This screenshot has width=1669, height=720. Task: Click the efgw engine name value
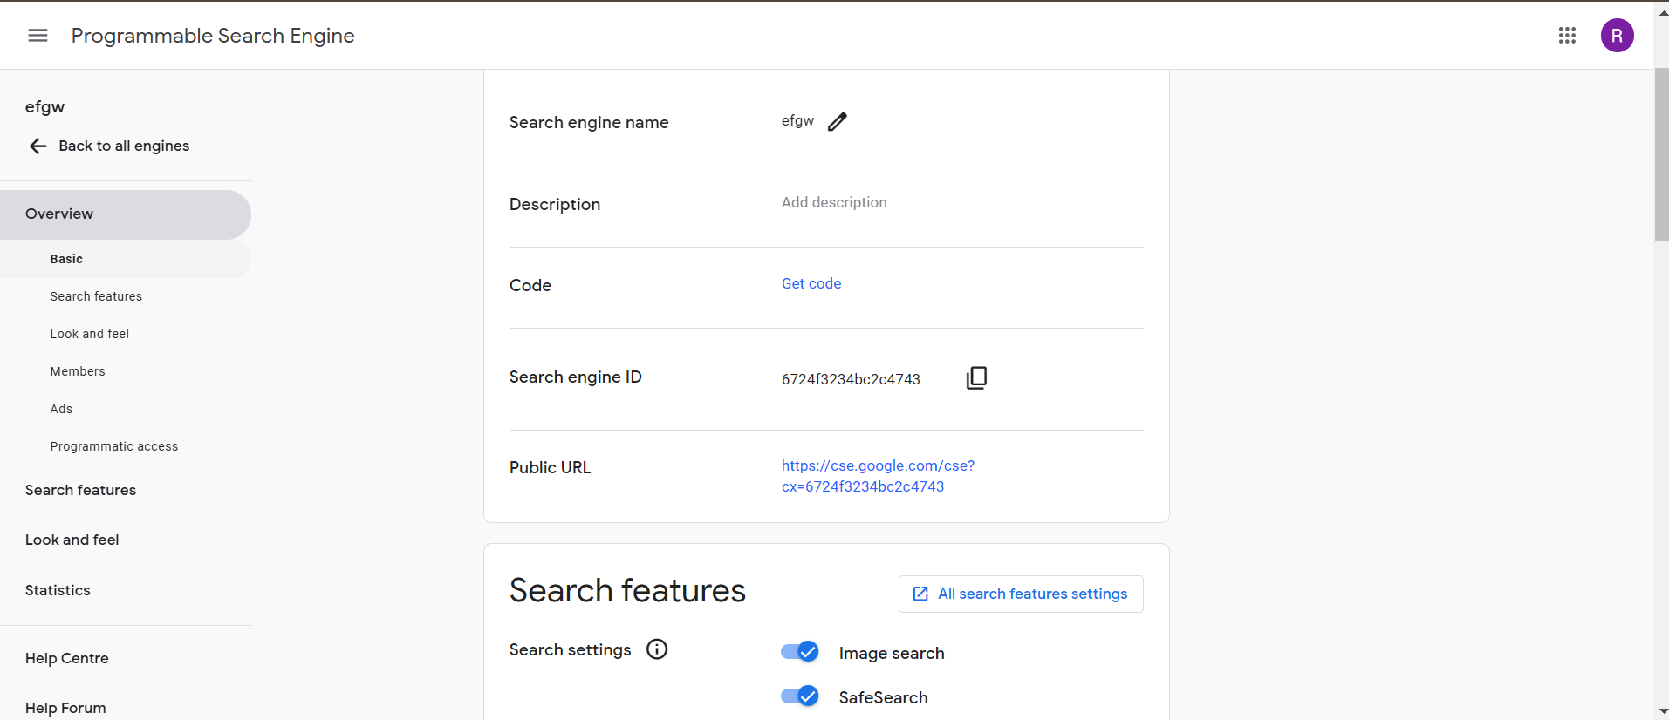click(x=797, y=121)
